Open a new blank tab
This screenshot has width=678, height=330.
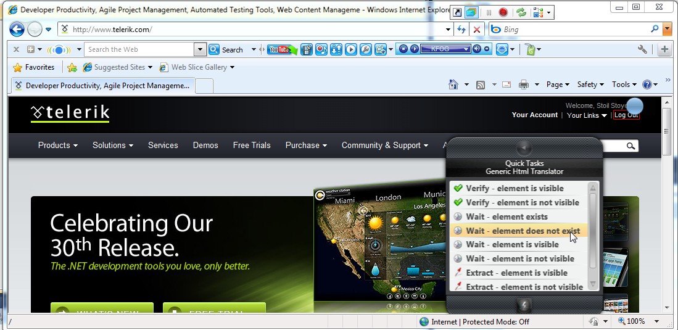pyautogui.click(x=205, y=86)
